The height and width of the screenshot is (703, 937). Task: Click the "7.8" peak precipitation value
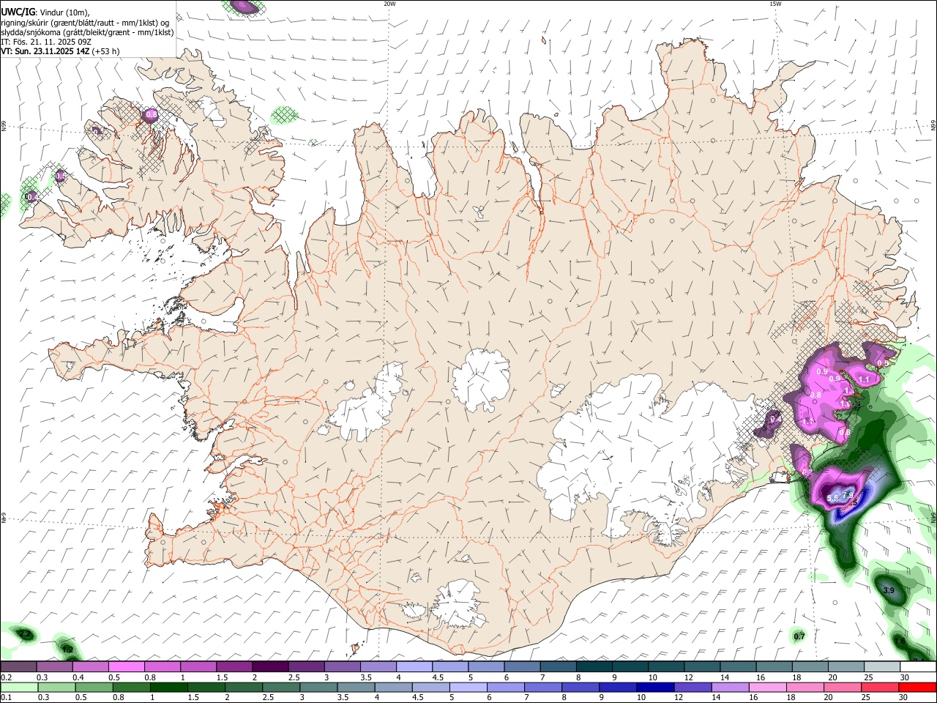click(848, 495)
